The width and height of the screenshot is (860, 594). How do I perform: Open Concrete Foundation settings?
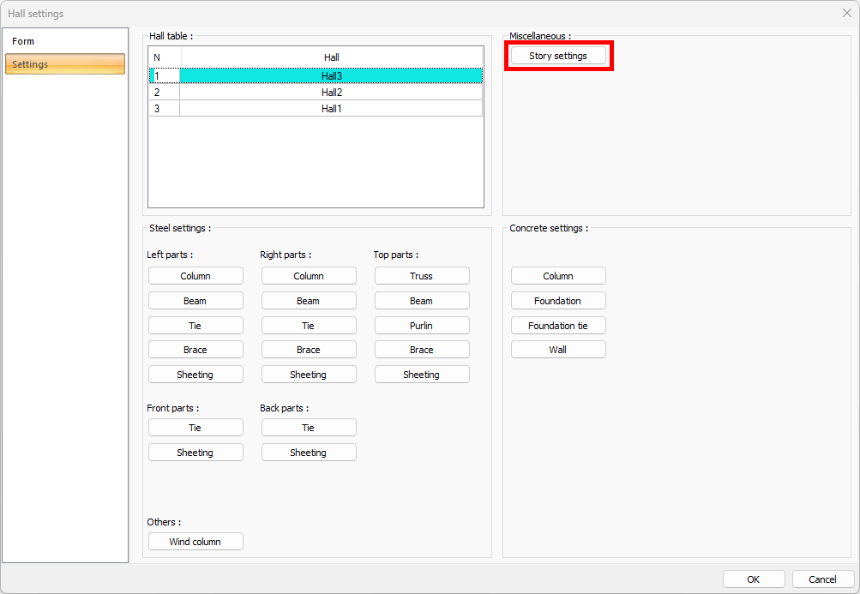pos(558,301)
